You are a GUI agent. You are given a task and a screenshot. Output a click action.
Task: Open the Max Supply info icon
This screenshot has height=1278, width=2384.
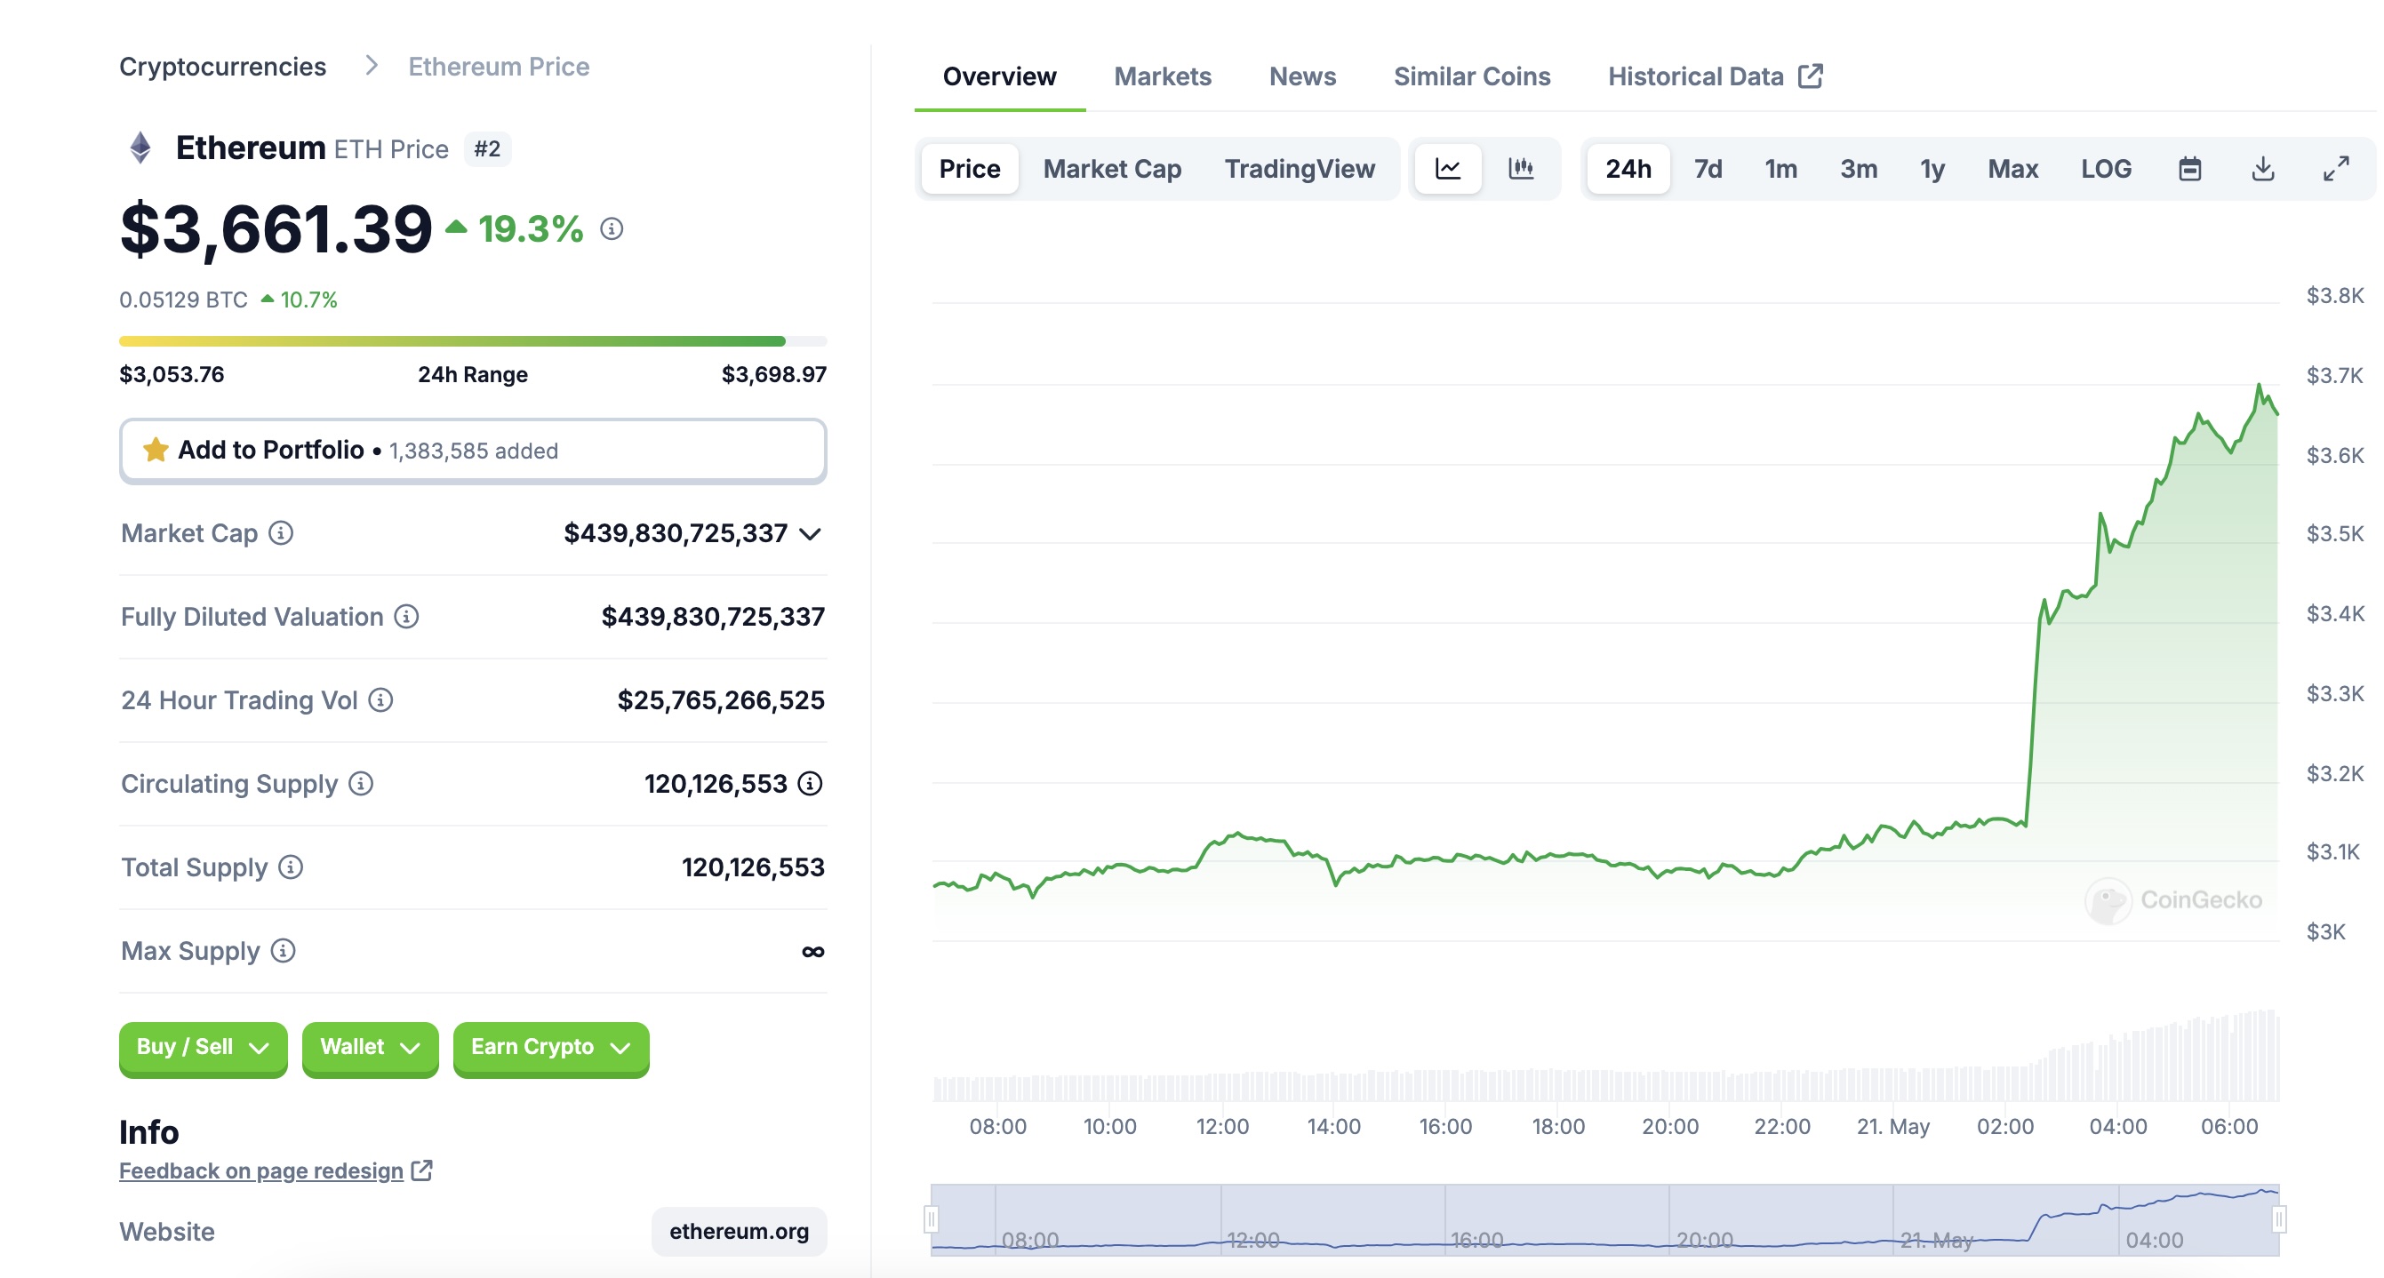pyautogui.click(x=284, y=950)
